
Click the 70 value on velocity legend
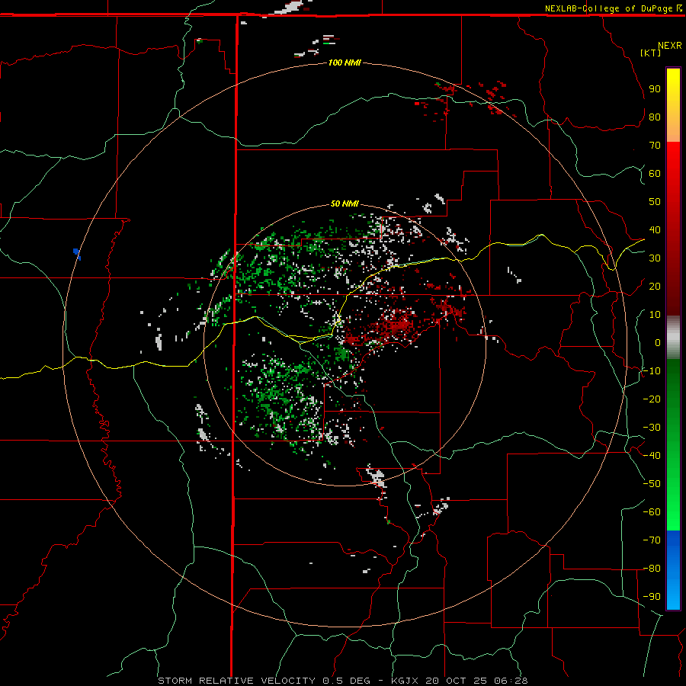click(655, 146)
